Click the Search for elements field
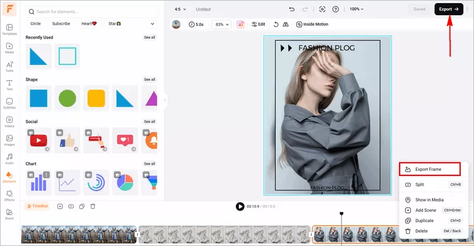 pyautogui.click(x=91, y=12)
